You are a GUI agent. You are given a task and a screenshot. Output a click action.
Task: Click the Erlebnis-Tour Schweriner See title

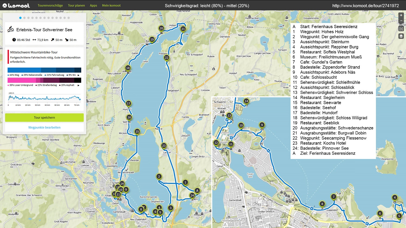(x=44, y=30)
